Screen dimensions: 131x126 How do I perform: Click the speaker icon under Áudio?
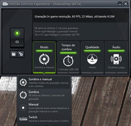tap(116, 59)
